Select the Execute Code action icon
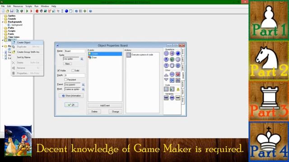This screenshot has width=289, height=162. coord(166,89)
